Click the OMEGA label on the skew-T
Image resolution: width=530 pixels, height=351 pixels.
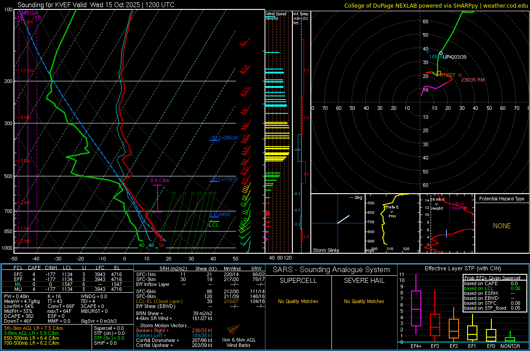(x=27, y=13)
